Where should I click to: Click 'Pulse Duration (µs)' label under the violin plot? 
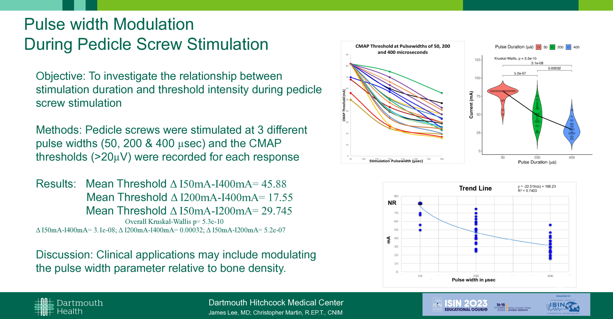pyautogui.click(x=537, y=162)
